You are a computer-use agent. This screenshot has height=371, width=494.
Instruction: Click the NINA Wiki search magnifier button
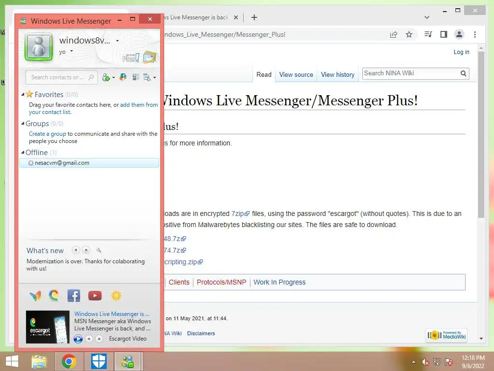click(x=463, y=73)
